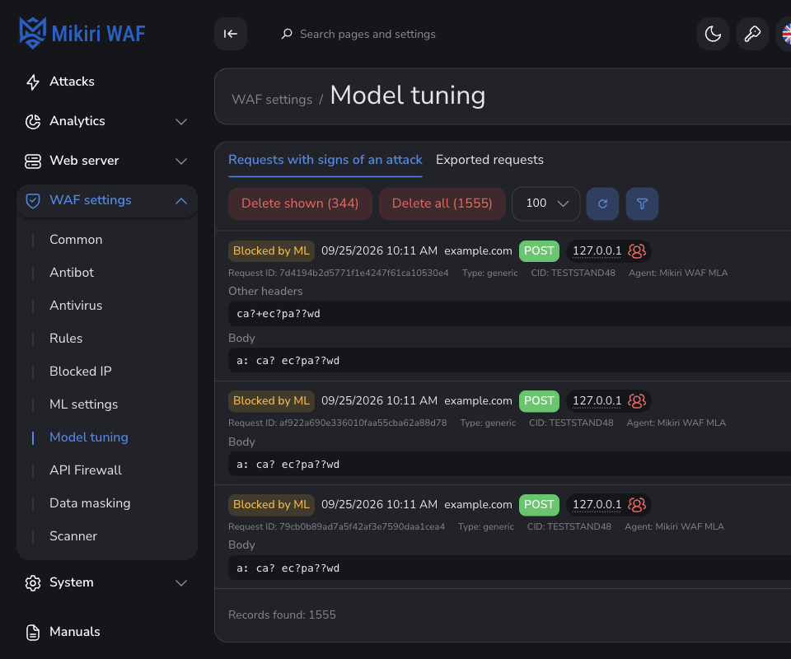Open the language flag selector
Viewport: 791px width, 659px height.
click(785, 34)
